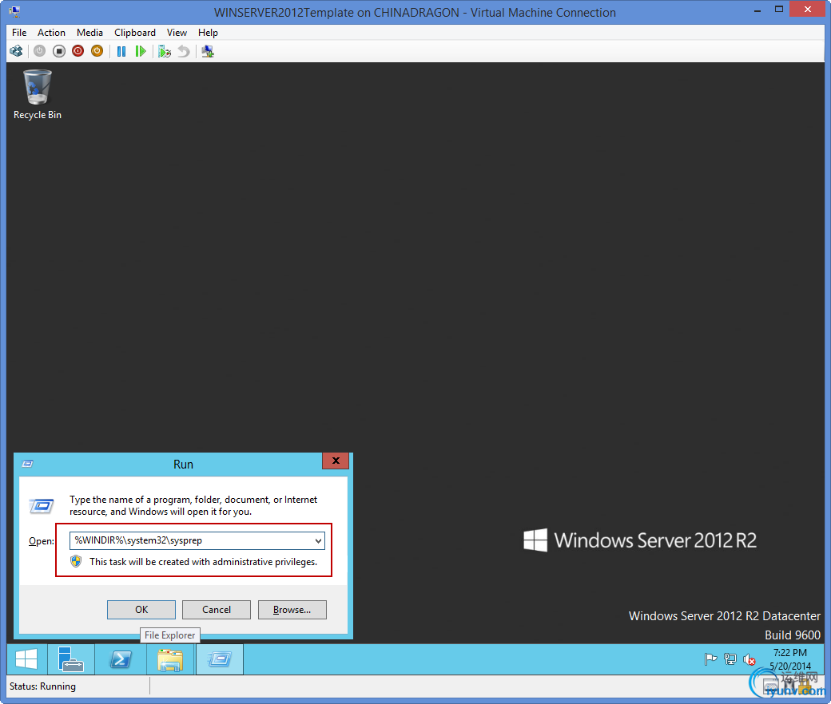The width and height of the screenshot is (831, 704).
Task: Expand the Open combo box dropdown arrow
Action: click(x=318, y=541)
